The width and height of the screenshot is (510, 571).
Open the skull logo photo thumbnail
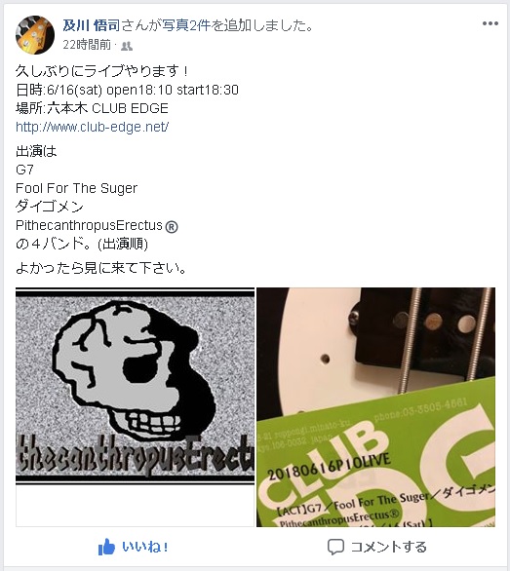(x=135, y=406)
